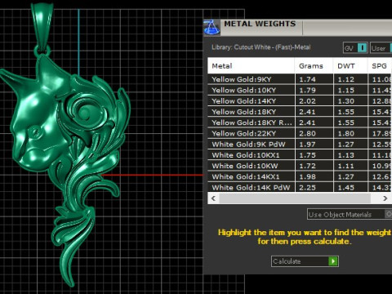Image resolution: width=392 pixels, height=294 pixels.
Task: Click the 2.80 grams value
Action: [307, 133]
